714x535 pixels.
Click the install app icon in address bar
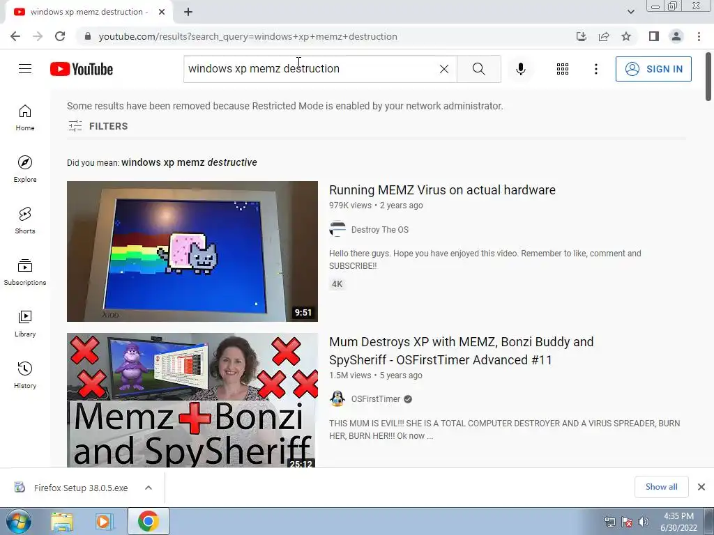coord(581,36)
